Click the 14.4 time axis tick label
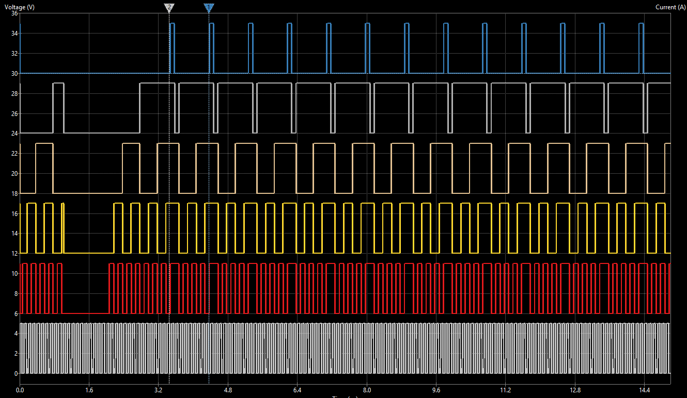 [644, 390]
